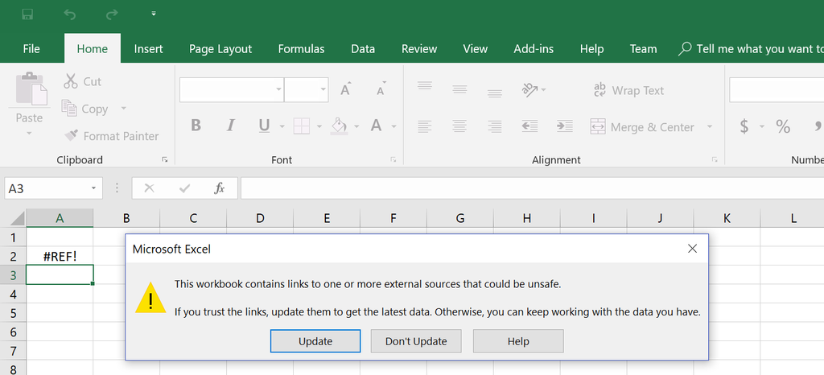Click the Orientation text angle icon

[530, 90]
